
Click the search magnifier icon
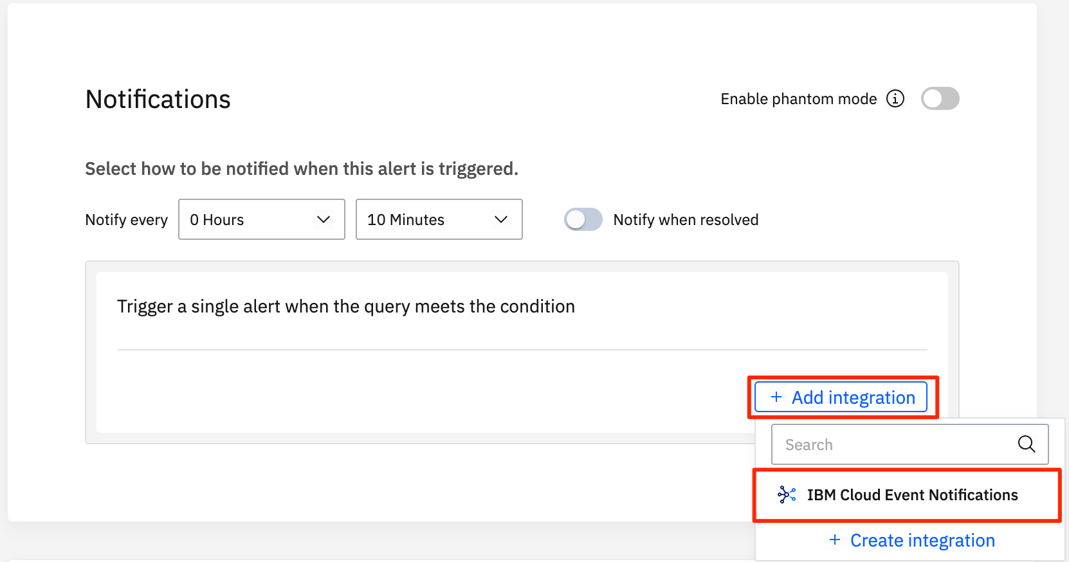(x=1026, y=444)
